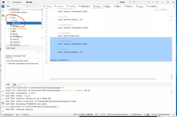Collapse the dist folder
Screen dimensions: 177x117
[x=9, y=18]
